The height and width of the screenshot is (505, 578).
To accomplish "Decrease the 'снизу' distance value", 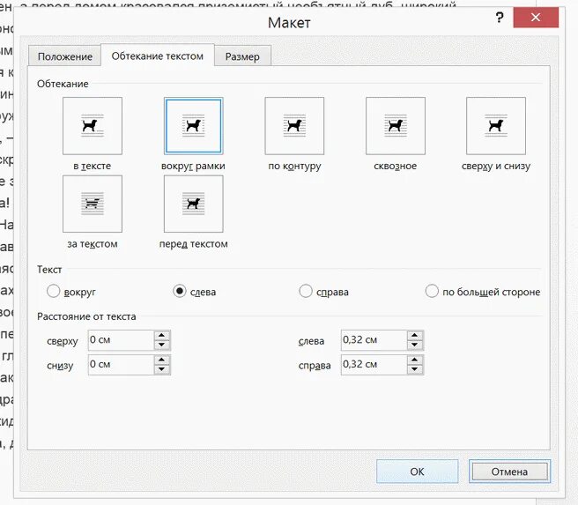I will (x=161, y=369).
